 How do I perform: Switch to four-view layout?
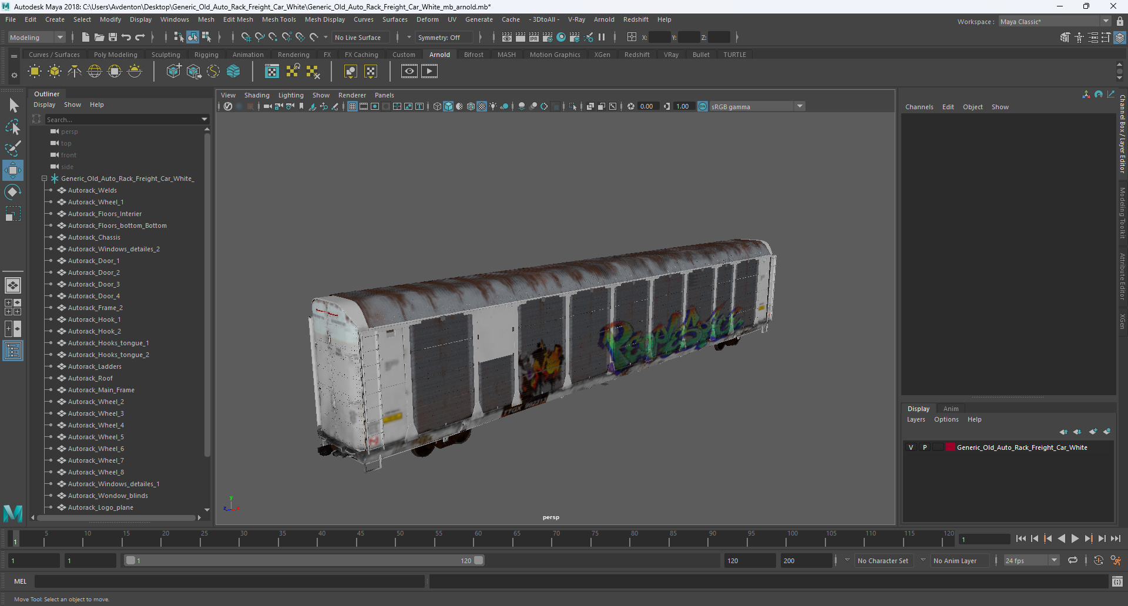[13, 307]
